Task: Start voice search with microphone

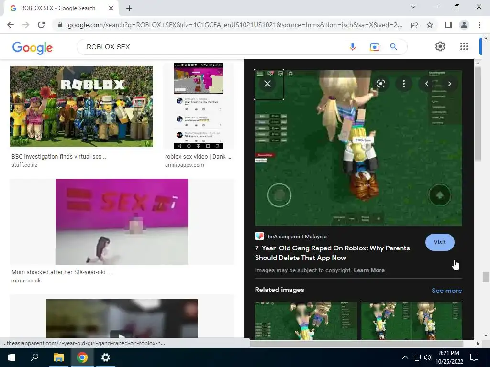Action: (353, 47)
